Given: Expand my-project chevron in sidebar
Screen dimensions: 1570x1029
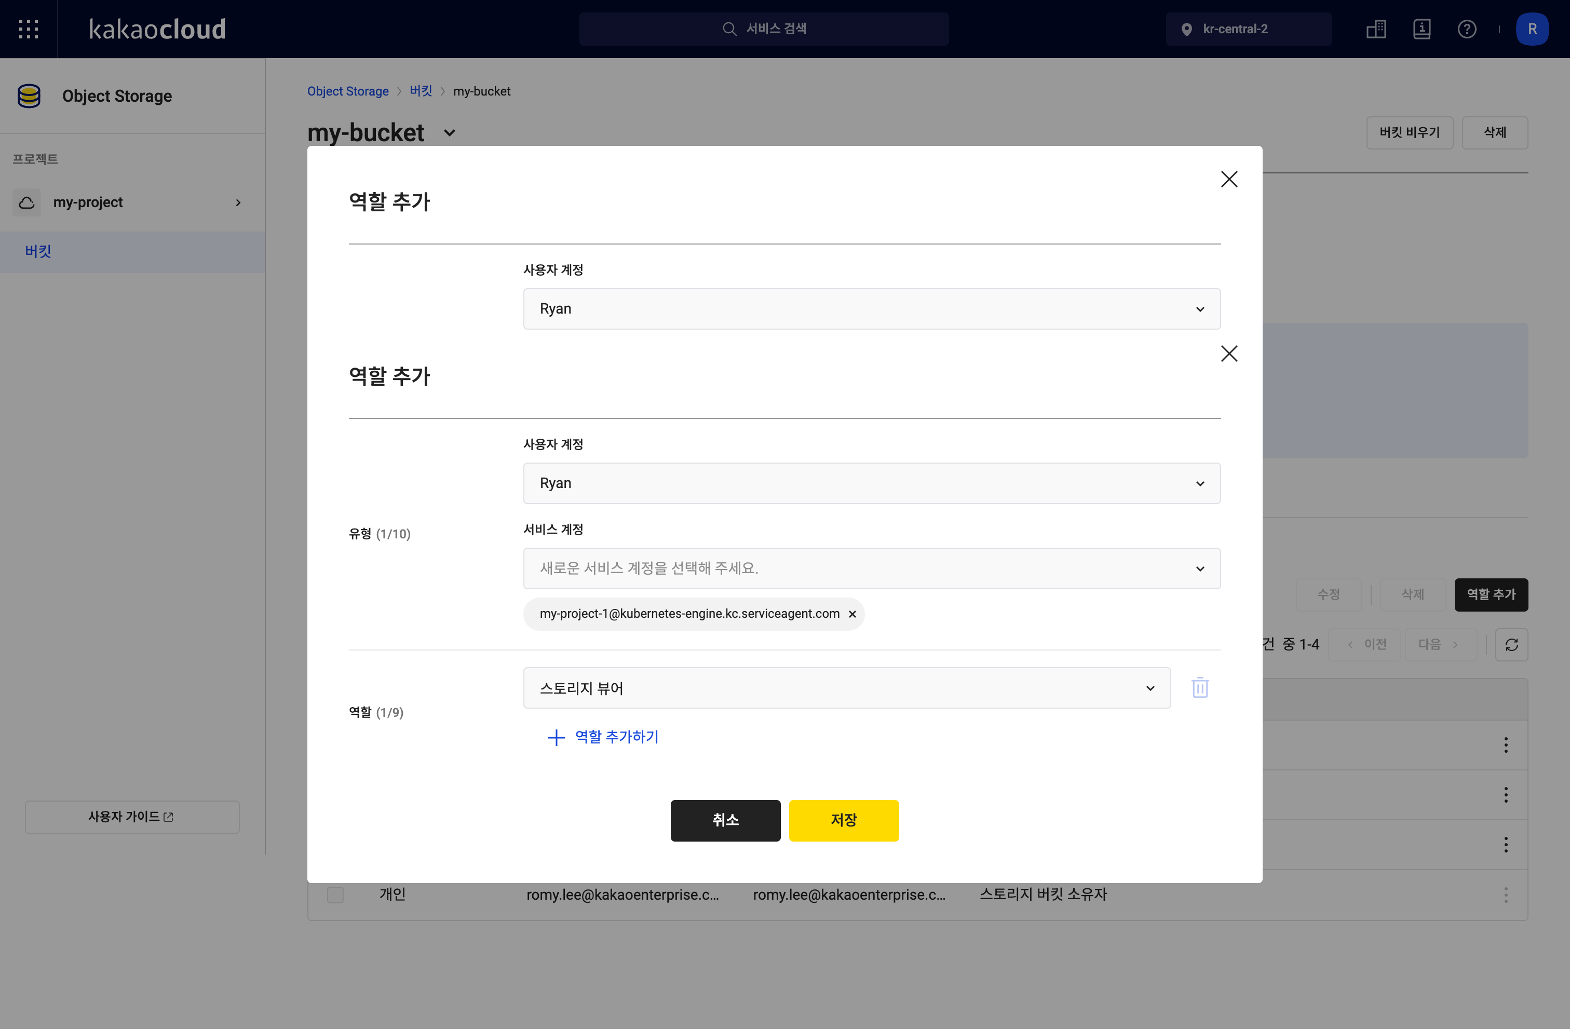Looking at the screenshot, I should 238,202.
